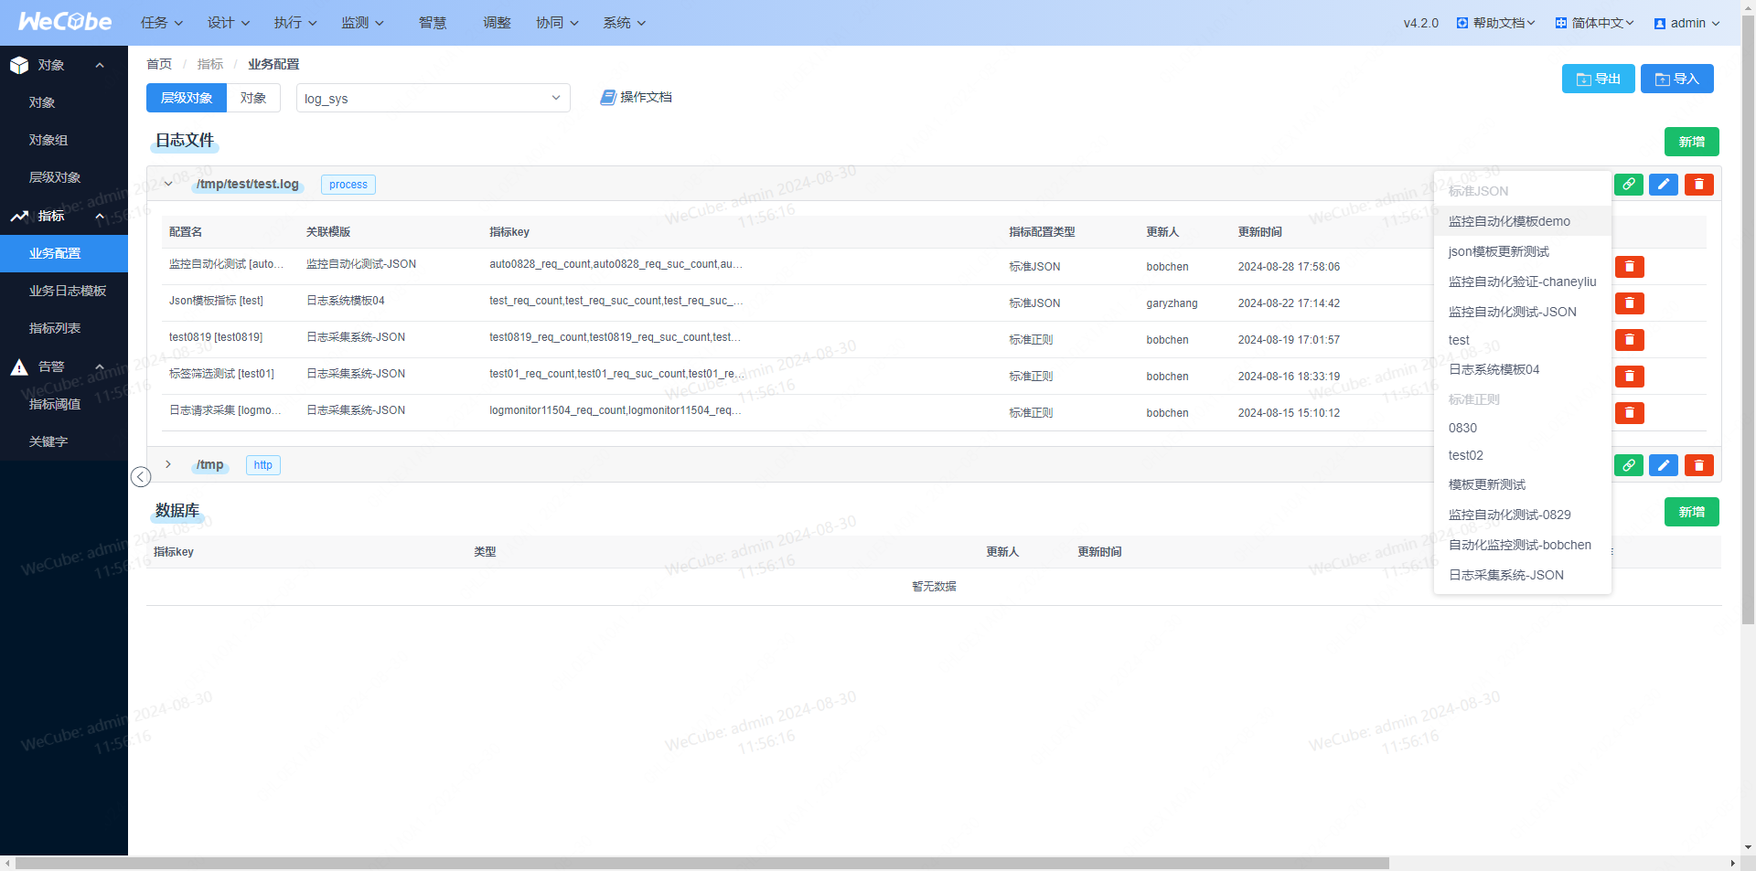
Task: Click 新增 button in 日志文件 section
Action: click(x=1692, y=142)
